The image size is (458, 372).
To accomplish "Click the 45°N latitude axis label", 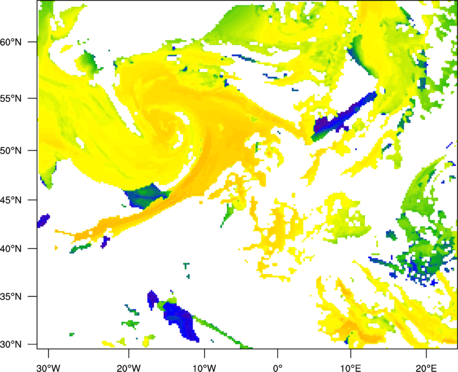I will pyautogui.click(x=11, y=200).
